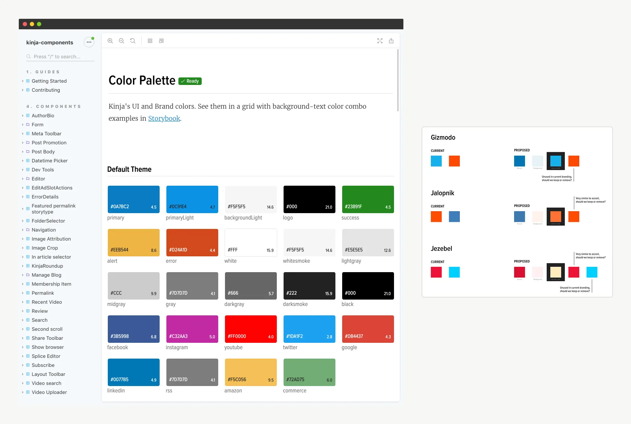Select the KinjaRoundup entry

coord(47,266)
